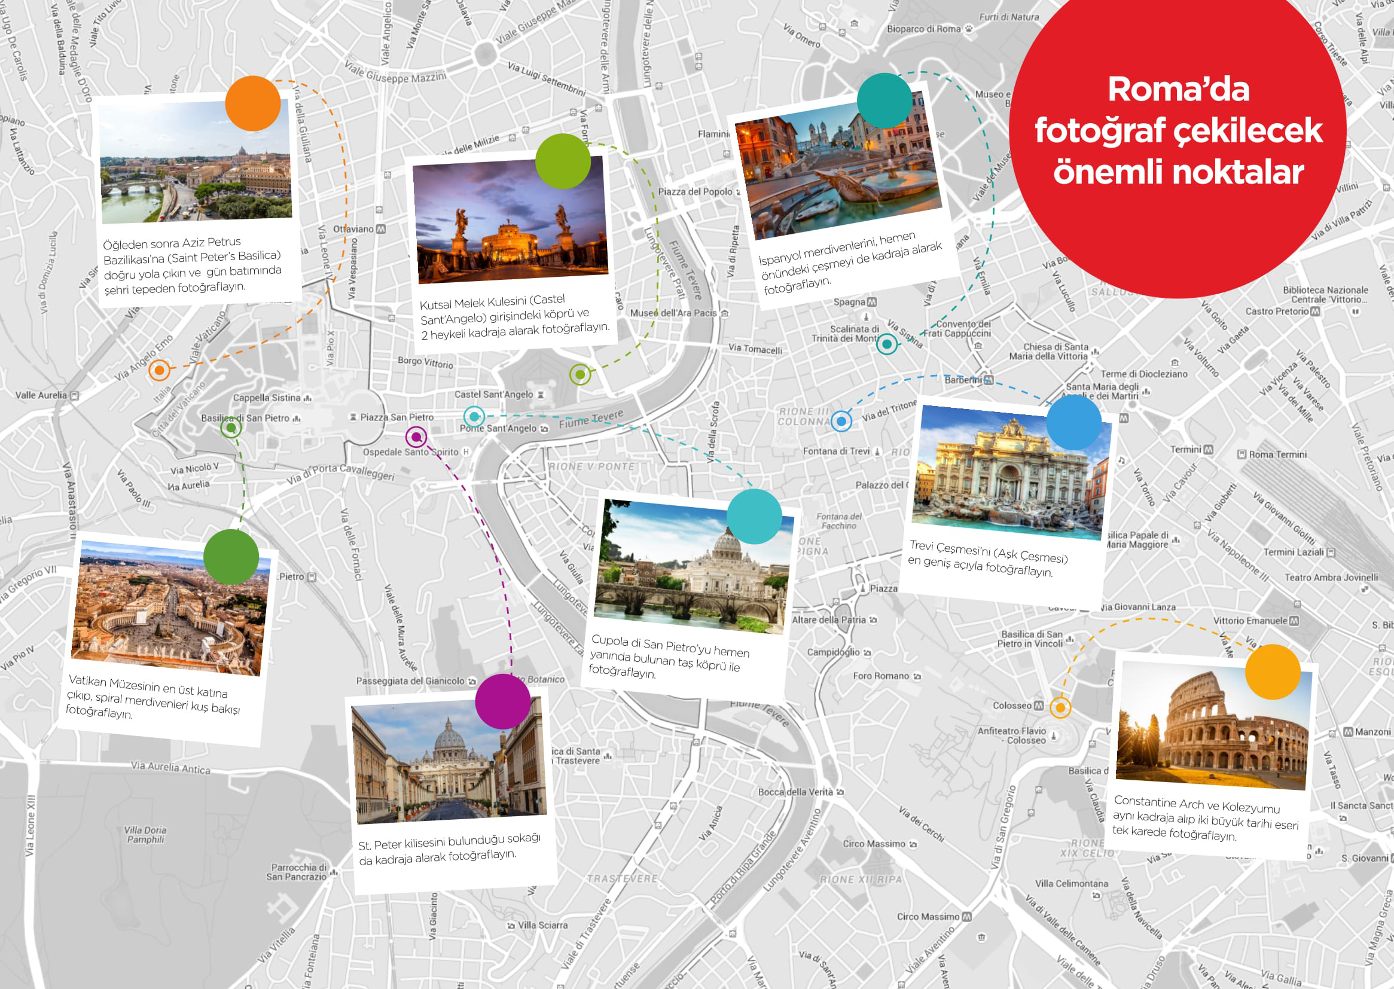Click the large teal circle on Spanish Steps card
This screenshot has width=1394, height=989.
pos(884,100)
